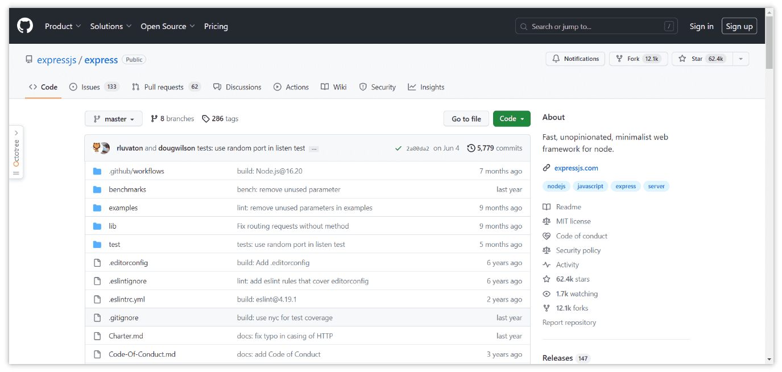Open the master branch selector
This screenshot has width=782, height=372.
(x=114, y=118)
